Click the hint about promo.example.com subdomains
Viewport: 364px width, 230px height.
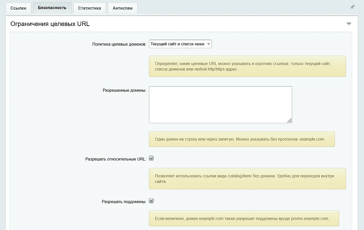click(244, 219)
